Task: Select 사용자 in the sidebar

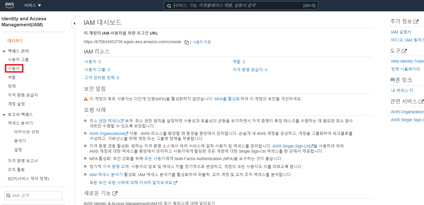Action: click(x=14, y=68)
